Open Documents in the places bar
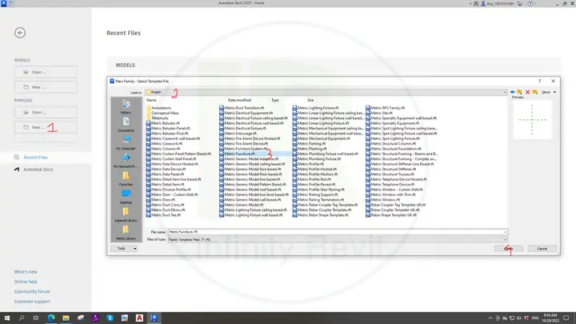This screenshot has height=324, width=576. 126,125
